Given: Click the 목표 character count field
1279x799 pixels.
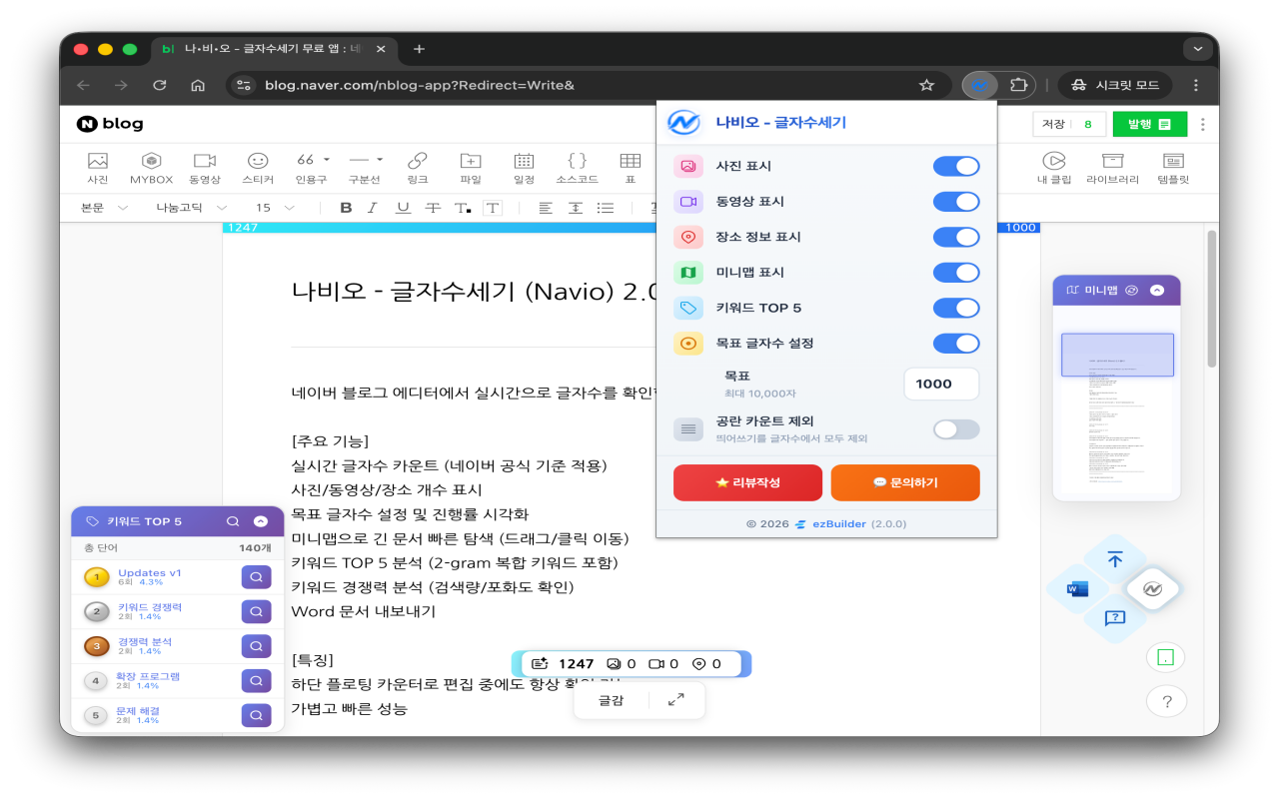Looking at the screenshot, I should [x=941, y=384].
